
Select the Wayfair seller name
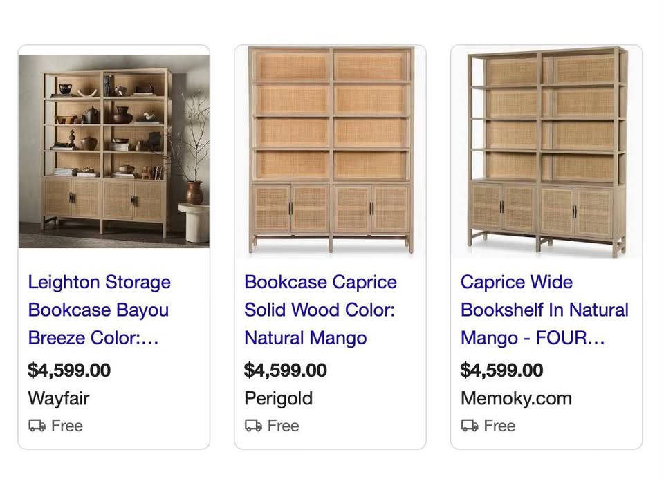59,398
